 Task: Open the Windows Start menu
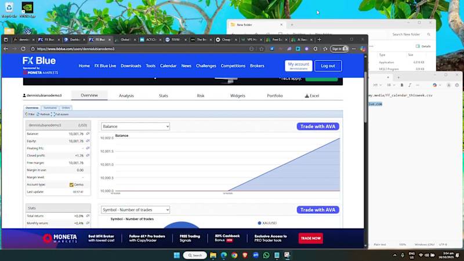177,255
